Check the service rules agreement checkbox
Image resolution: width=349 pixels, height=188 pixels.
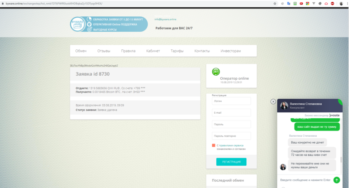(x=214, y=145)
